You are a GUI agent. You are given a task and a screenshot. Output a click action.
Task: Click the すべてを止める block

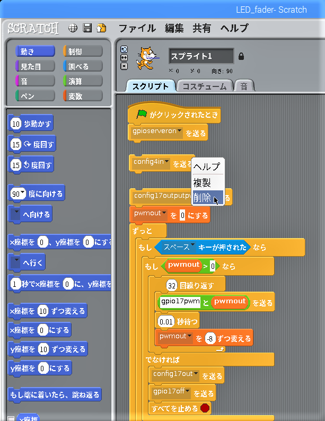point(180,408)
